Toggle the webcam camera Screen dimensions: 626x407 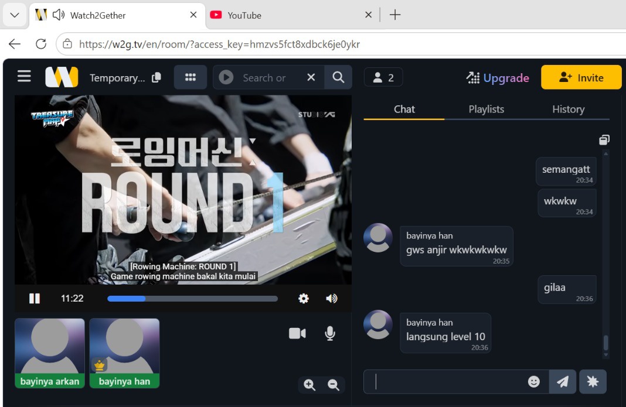pyautogui.click(x=297, y=333)
